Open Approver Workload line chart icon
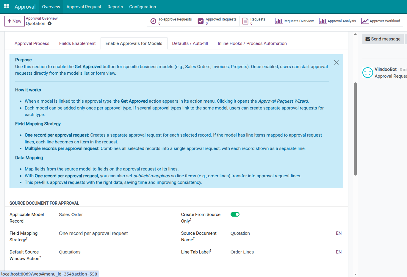Image resolution: width=407 pixels, height=277 pixels. (x=365, y=21)
